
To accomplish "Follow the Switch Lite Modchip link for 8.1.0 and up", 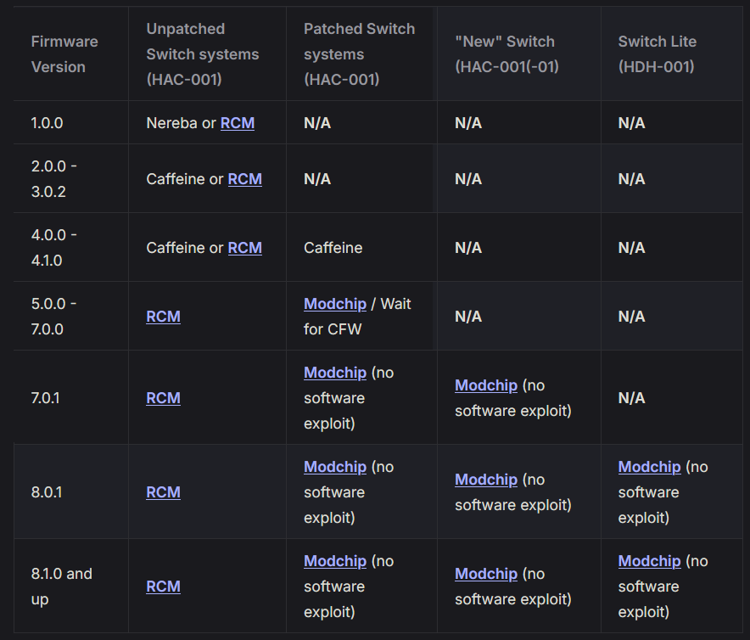I will tap(649, 561).
